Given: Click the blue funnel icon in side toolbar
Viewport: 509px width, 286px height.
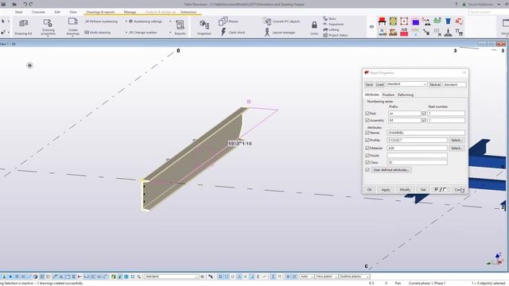Looking at the screenshot, I should pyautogui.click(x=449, y=21).
